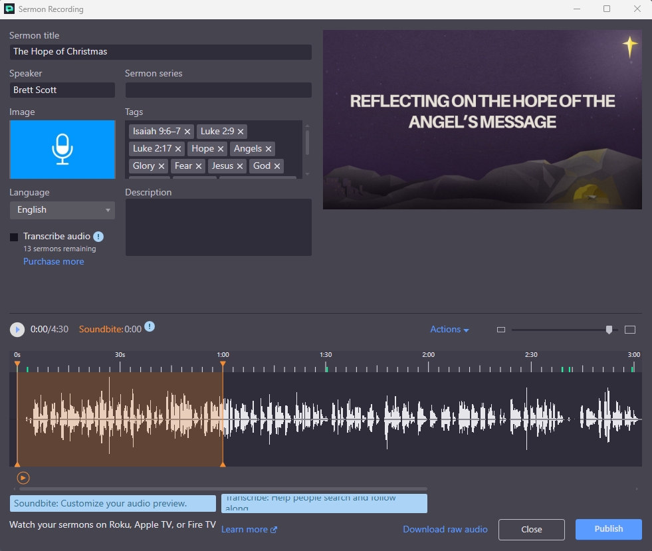This screenshot has height=551, width=652.
Task: Click the green marker near 3:00
Action: click(x=633, y=369)
